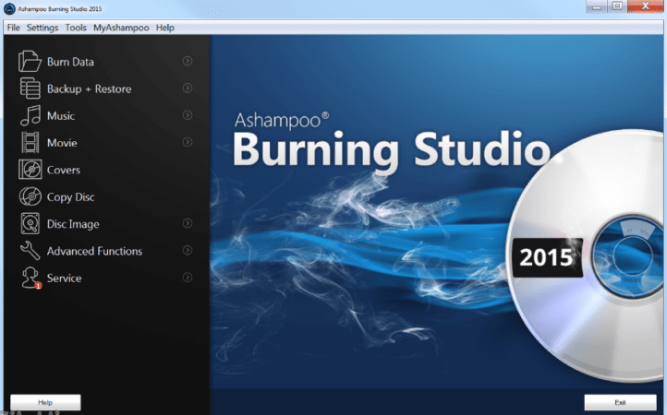Viewport: 667px width, 415px height.
Task: Close the Burning Studio window
Action: click(x=646, y=6)
